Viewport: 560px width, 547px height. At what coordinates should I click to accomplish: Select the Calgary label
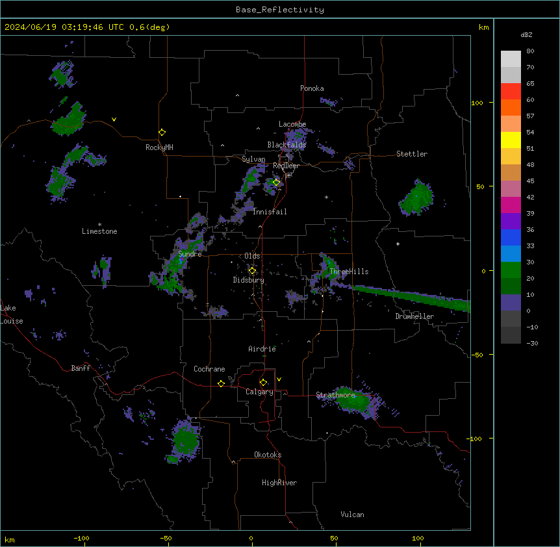pyautogui.click(x=259, y=392)
